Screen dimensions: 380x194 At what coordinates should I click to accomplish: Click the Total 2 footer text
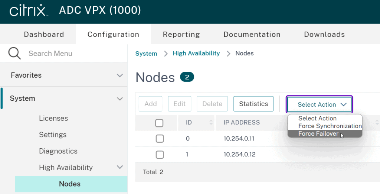153,172
